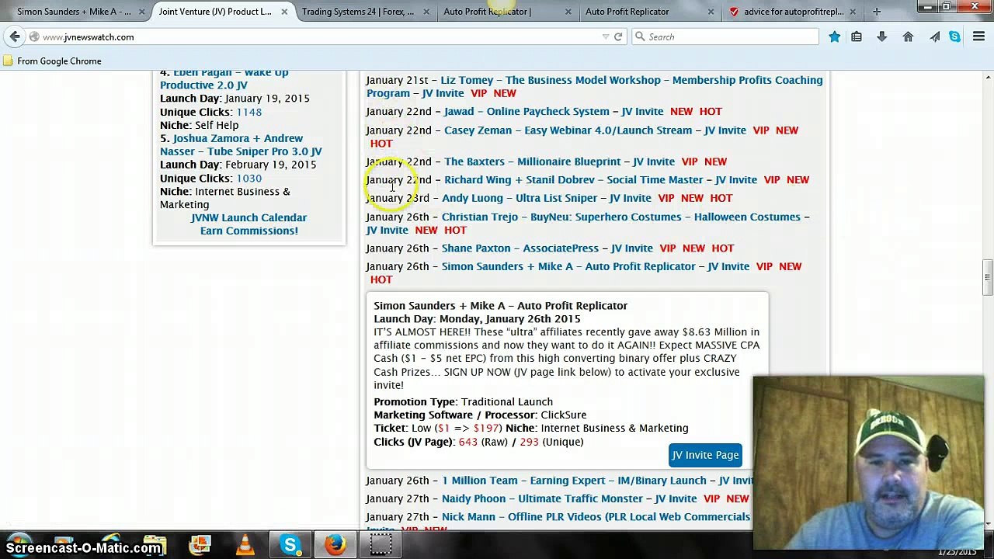
Task: Click the paper plane toolbar icon
Action: point(934,36)
